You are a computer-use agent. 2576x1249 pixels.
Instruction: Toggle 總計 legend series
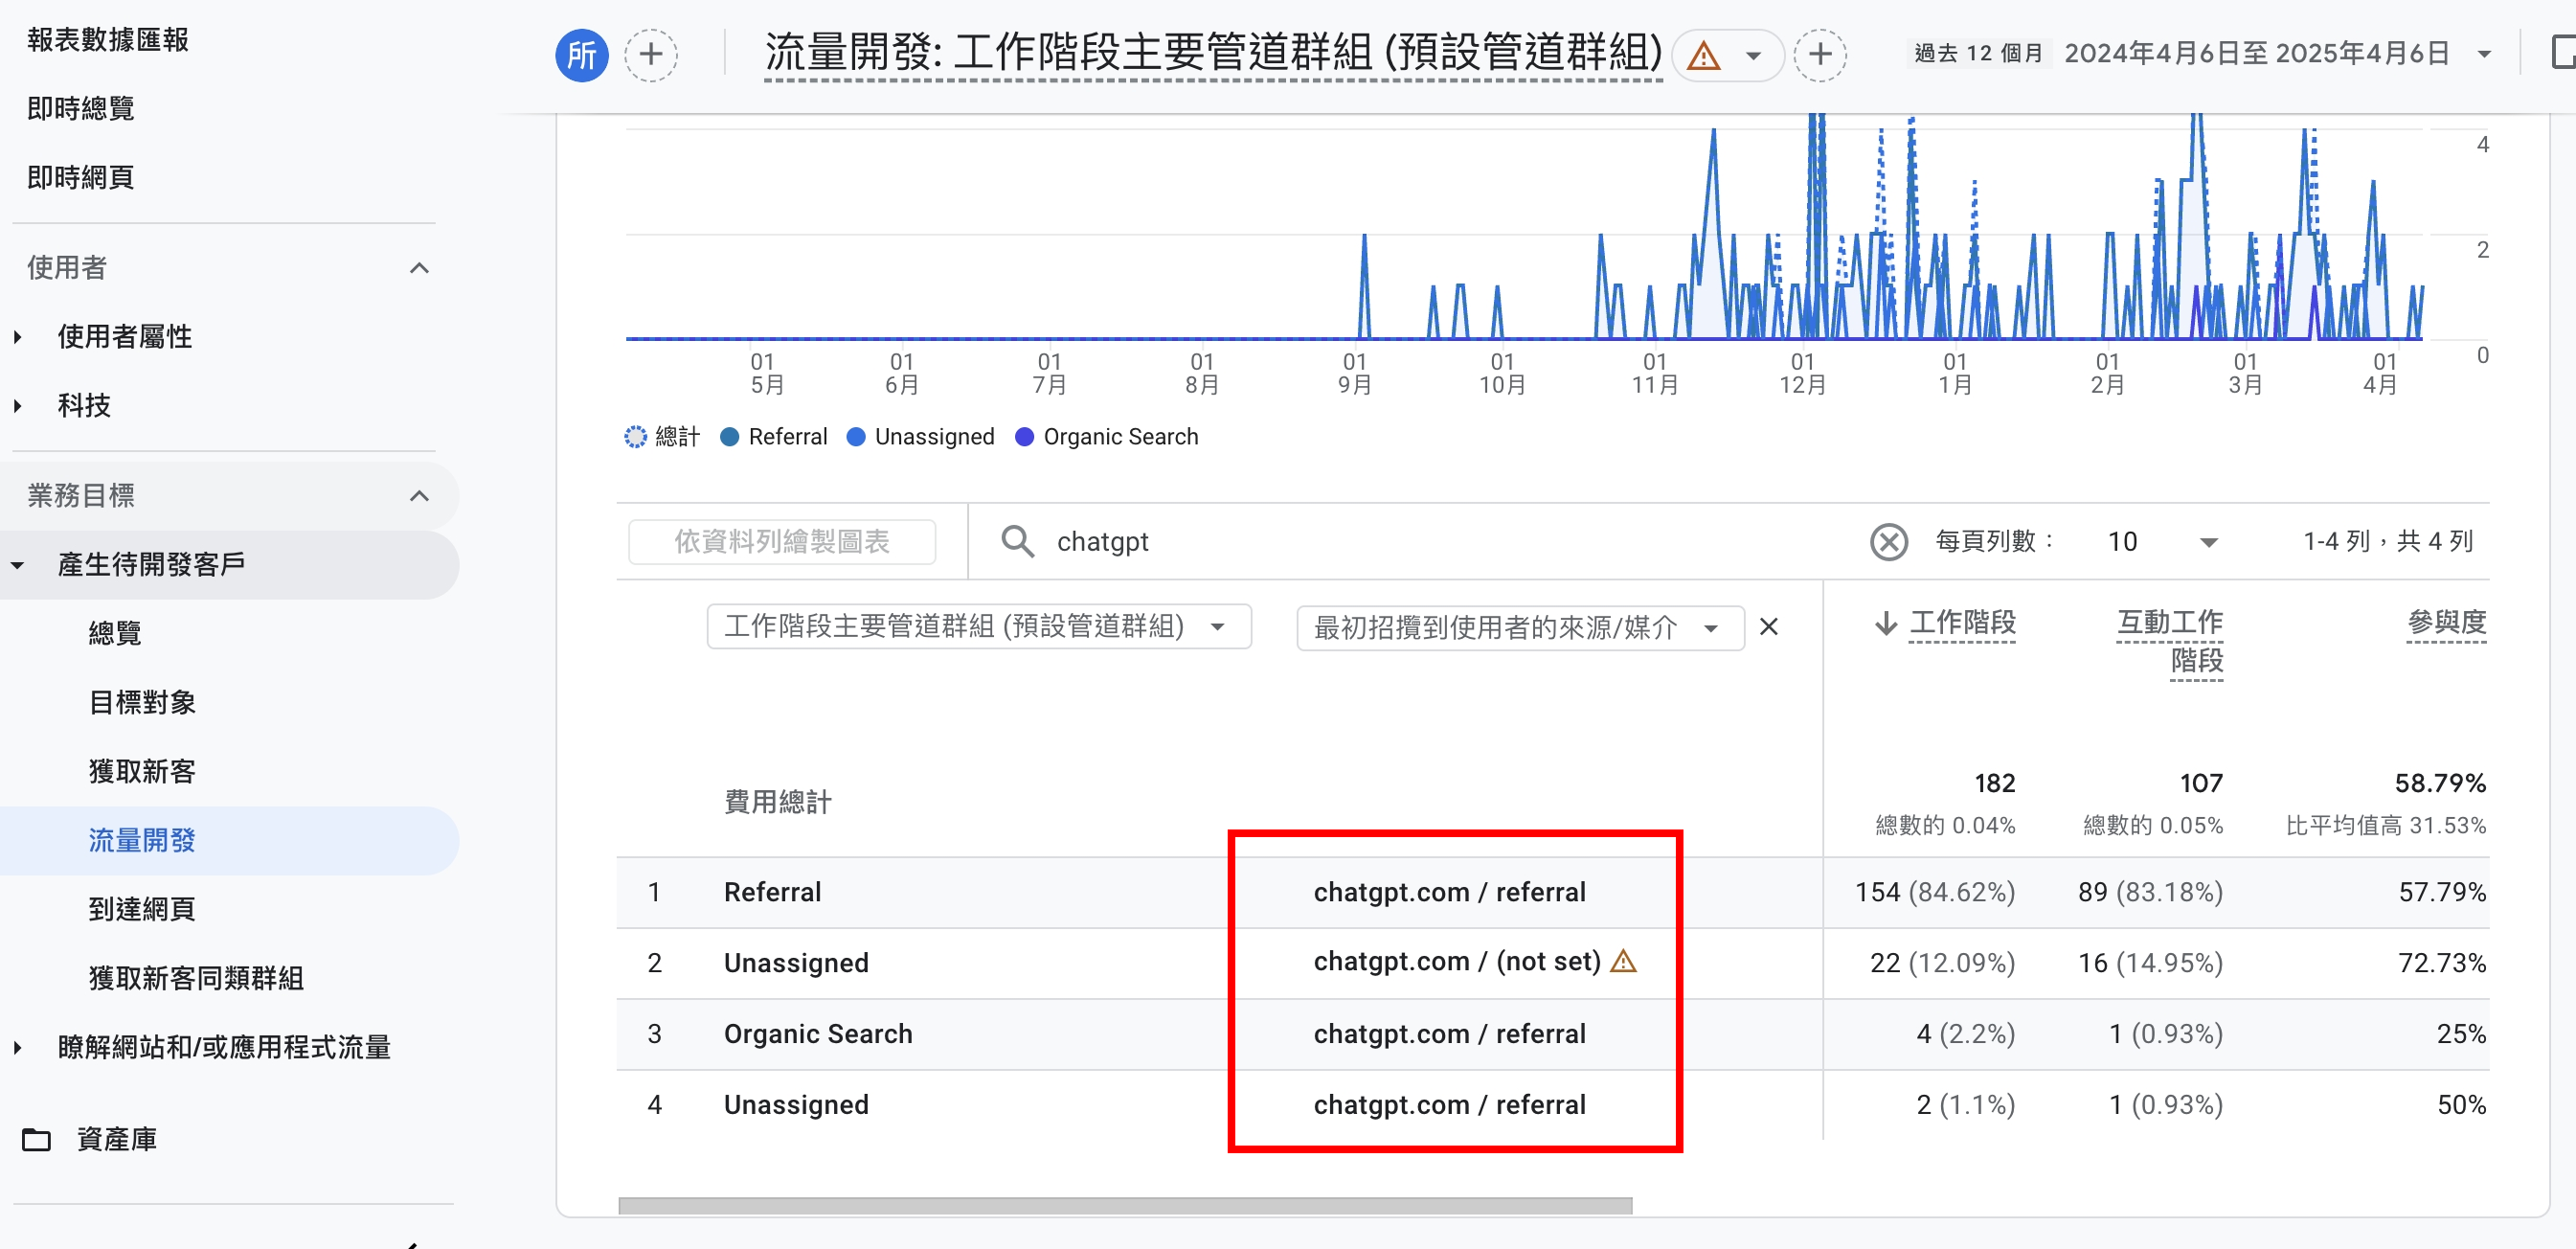point(662,437)
